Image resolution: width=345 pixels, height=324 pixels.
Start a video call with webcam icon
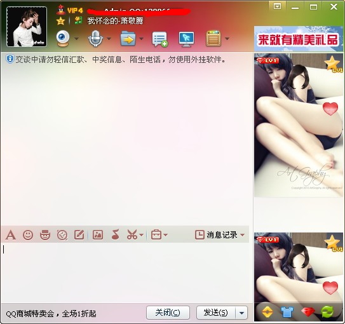[63, 39]
